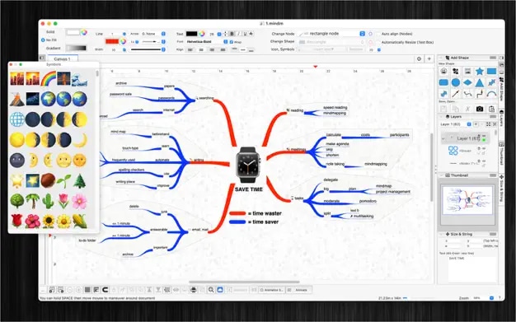Click the camera snapshot icon

click(x=480, y=109)
